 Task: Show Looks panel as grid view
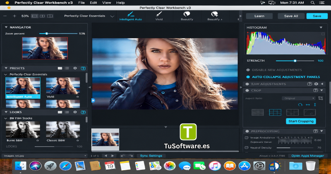[x=60, y=112]
